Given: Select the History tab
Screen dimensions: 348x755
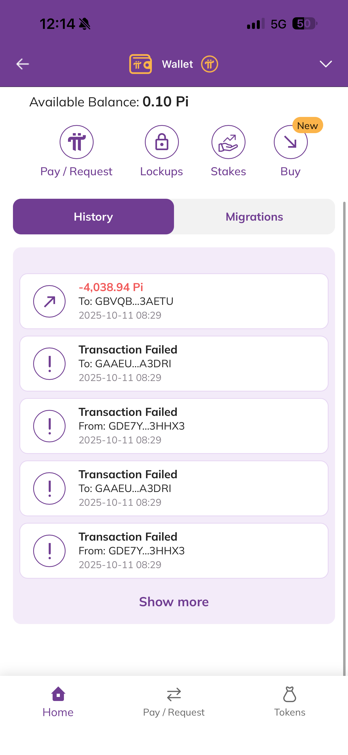Looking at the screenshot, I should [93, 217].
